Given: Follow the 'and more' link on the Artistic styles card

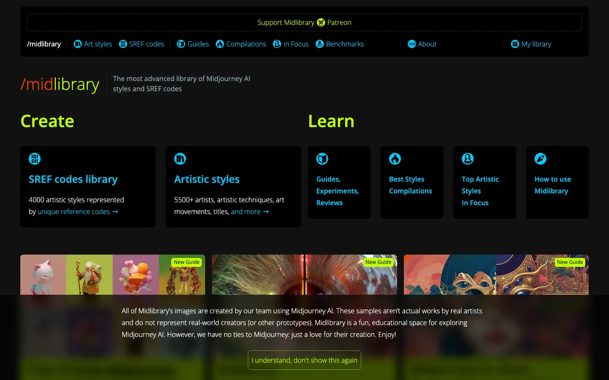Looking at the screenshot, I should 250,212.
